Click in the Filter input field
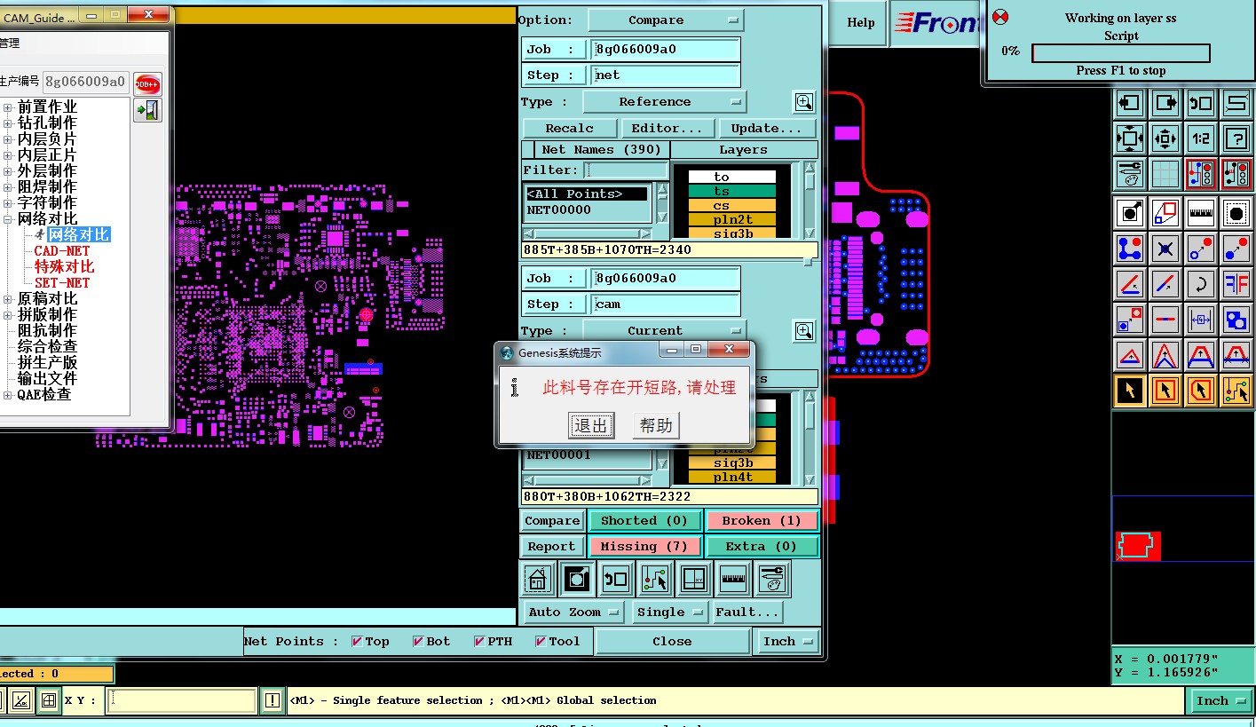The width and height of the screenshot is (1256, 727). click(x=627, y=170)
